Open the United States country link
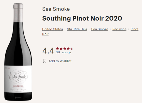Viewport: 142px width, 103px height. [52, 29]
